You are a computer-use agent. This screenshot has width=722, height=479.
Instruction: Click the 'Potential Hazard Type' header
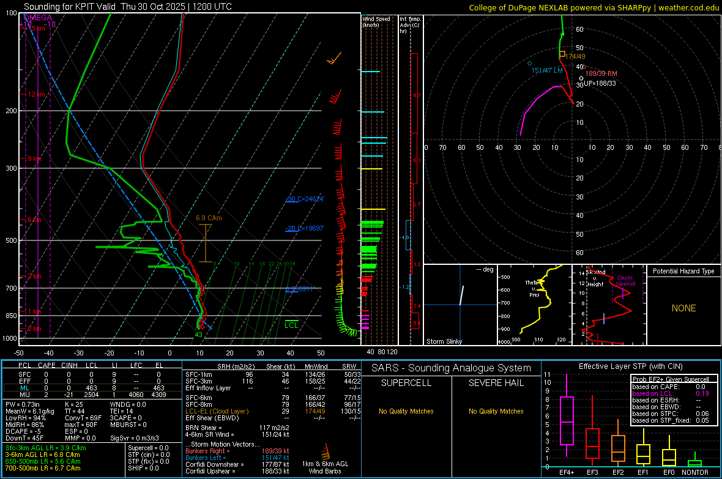[x=684, y=271]
